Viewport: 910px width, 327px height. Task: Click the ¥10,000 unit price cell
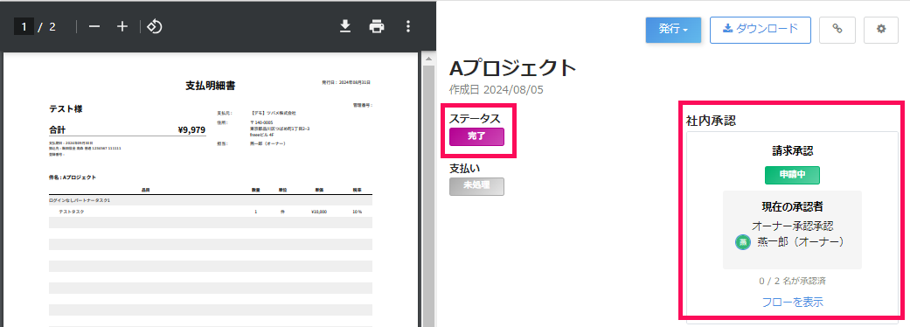click(319, 212)
